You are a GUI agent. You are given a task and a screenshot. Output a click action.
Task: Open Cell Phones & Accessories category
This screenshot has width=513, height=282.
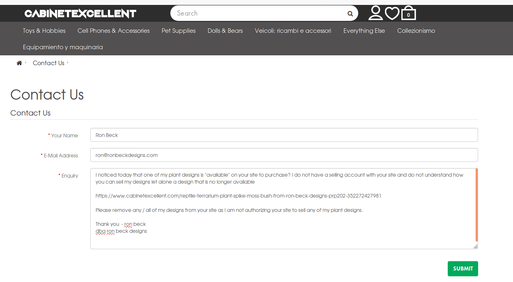tap(114, 31)
